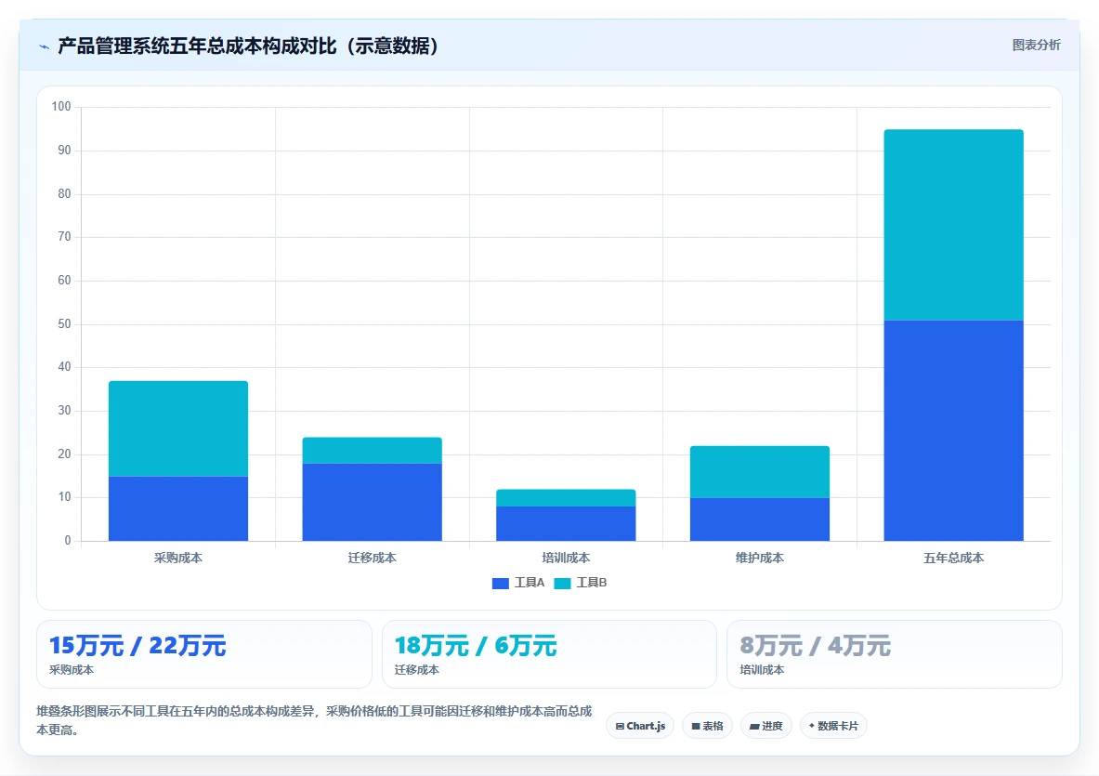This screenshot has width=1099, height=776.
Task: Click the 五年总成本 x-axis label
Action: (x=953, y=558)
